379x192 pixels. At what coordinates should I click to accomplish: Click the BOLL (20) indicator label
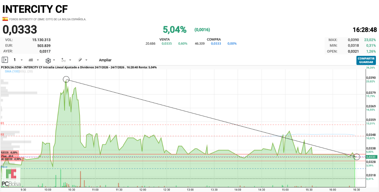[26, 71]
